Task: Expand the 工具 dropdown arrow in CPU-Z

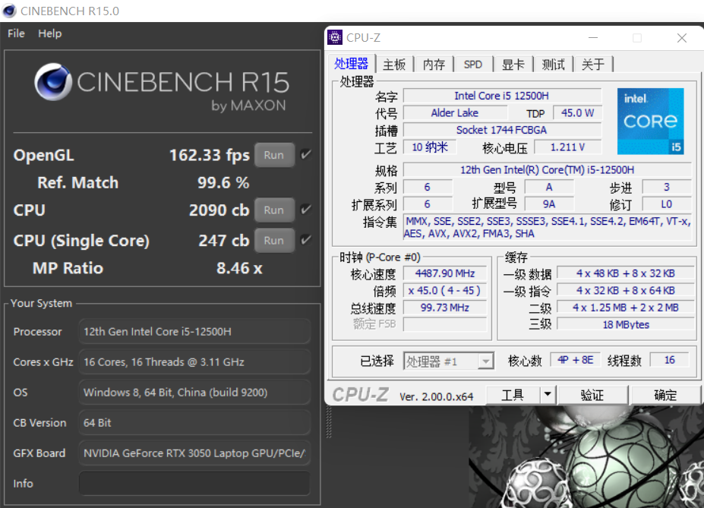Action: 548,394
